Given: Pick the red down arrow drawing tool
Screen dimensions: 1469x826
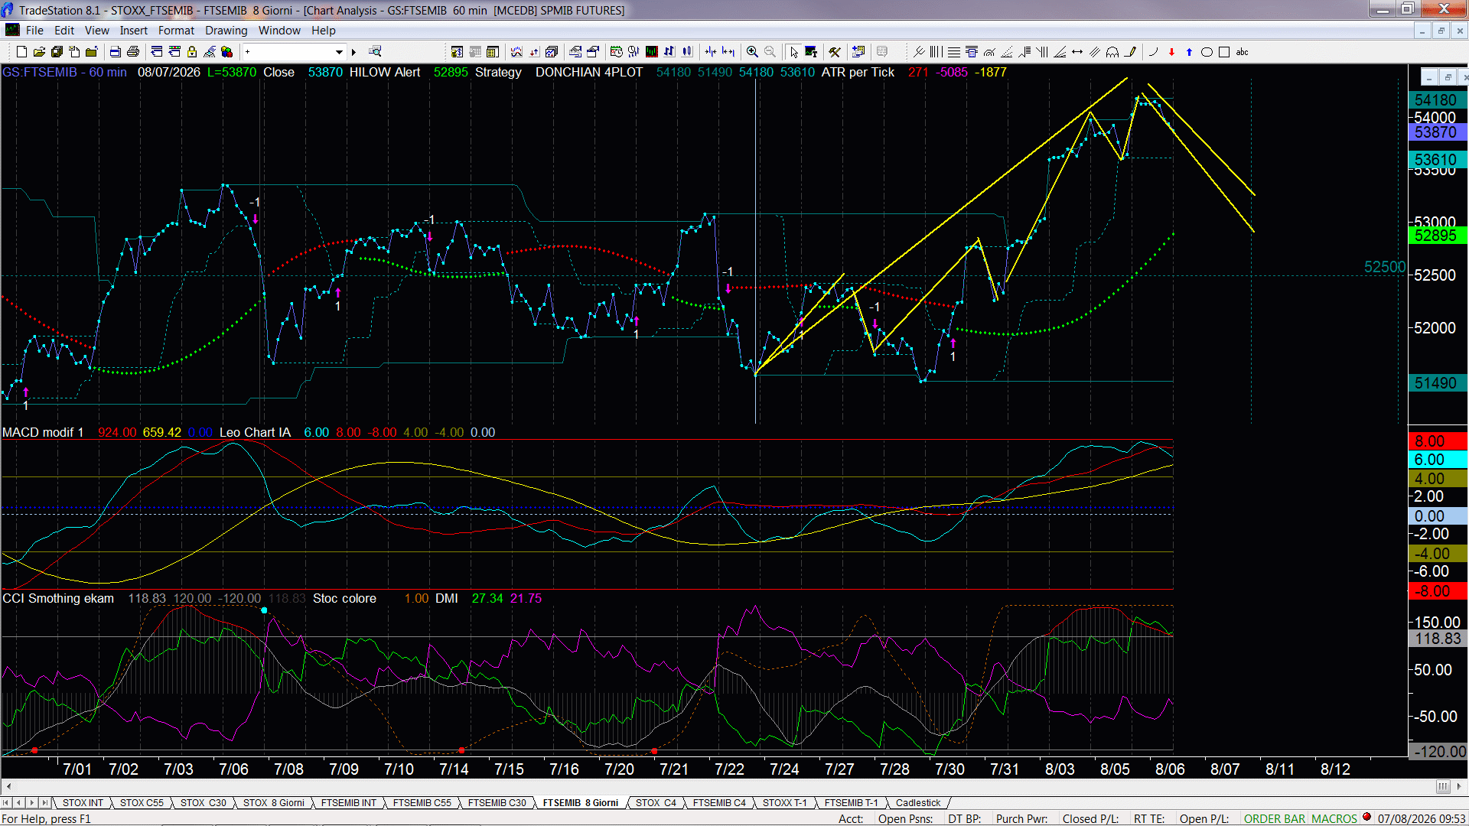Looking at the screenshot, I should point(1171,52).
